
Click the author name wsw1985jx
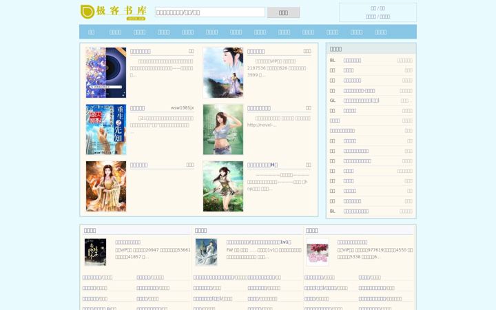182,108
